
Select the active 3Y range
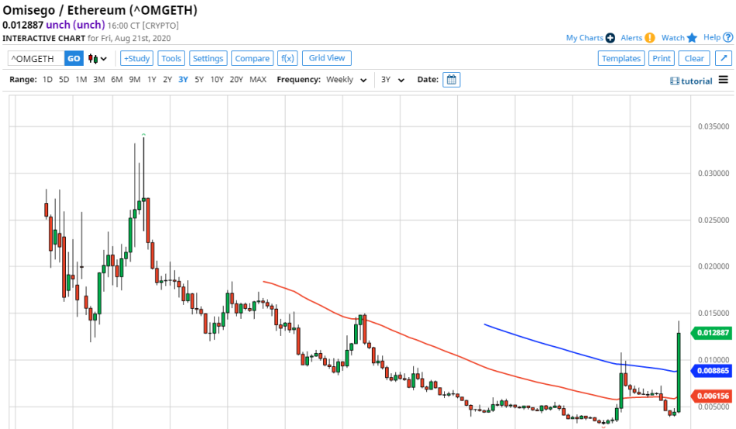tap(183, 80)
